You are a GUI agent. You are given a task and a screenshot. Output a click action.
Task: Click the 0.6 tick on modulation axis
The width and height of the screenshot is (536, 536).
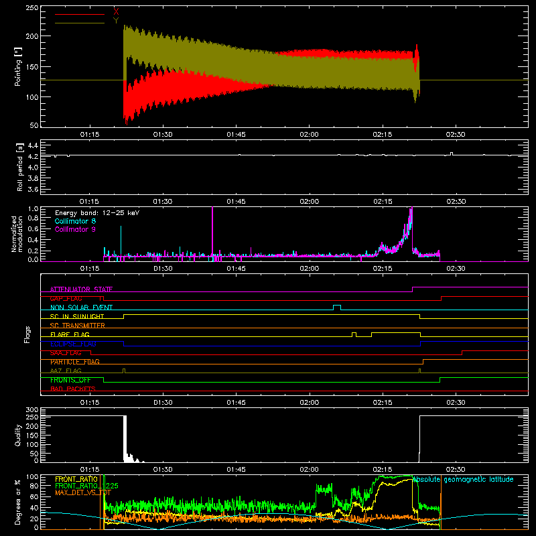(33, 229)
